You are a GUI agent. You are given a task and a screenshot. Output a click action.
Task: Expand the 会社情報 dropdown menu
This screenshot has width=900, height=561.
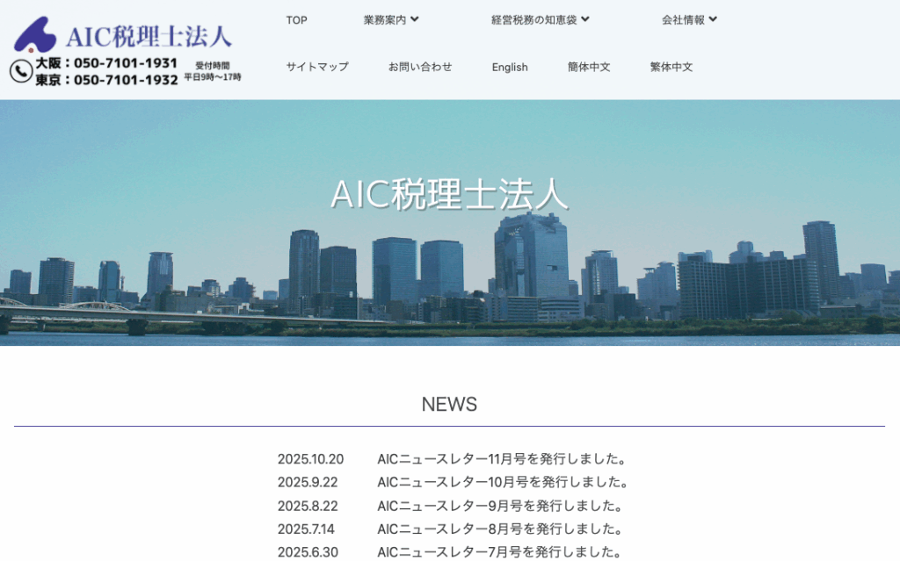tap(688, 19)
